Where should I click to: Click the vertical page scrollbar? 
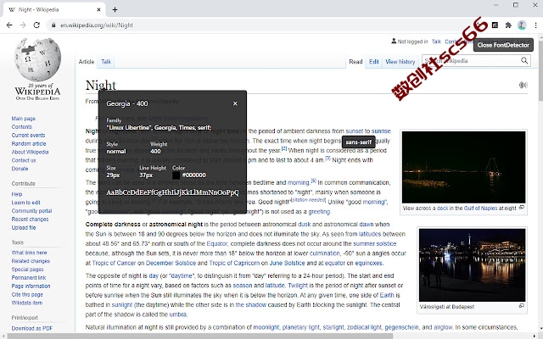[x=540, y=69]
